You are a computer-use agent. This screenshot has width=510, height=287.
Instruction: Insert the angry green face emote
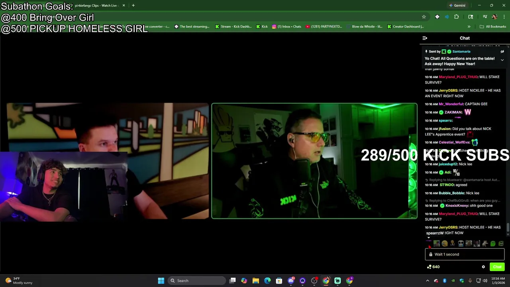pyautogui.click(x=501, y=244)
